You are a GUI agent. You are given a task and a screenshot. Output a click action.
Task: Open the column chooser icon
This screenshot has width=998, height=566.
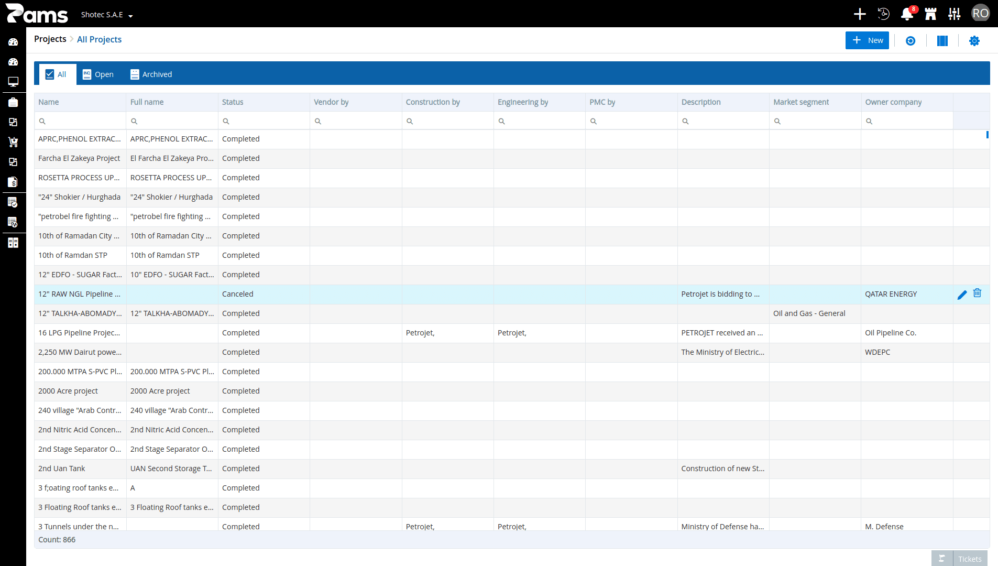point(942,41)
